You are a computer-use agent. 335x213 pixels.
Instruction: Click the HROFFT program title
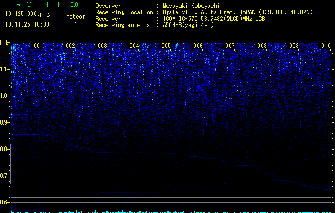(32, 5)
